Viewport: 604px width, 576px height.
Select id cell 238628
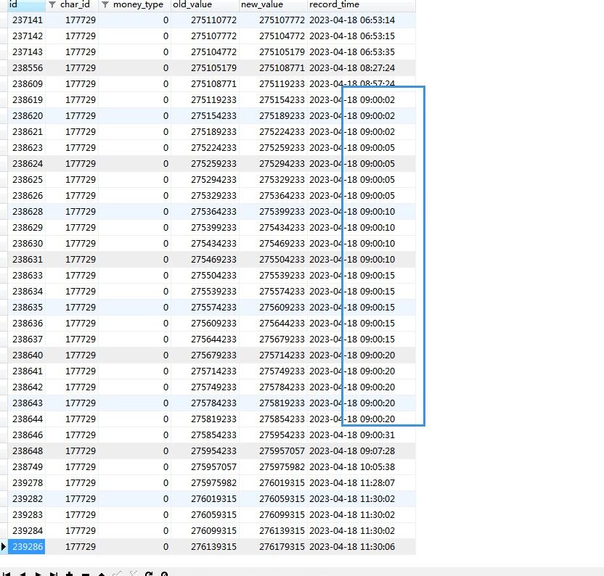(x=28, y=211)
